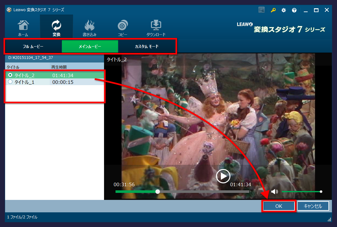Click the file count status text
Viewport: 337px width, 227px height.
point(22,217)
